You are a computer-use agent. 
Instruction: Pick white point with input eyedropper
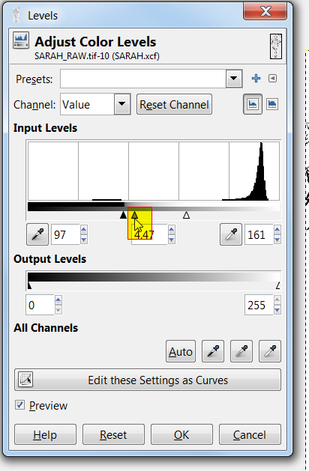(231, 234)
